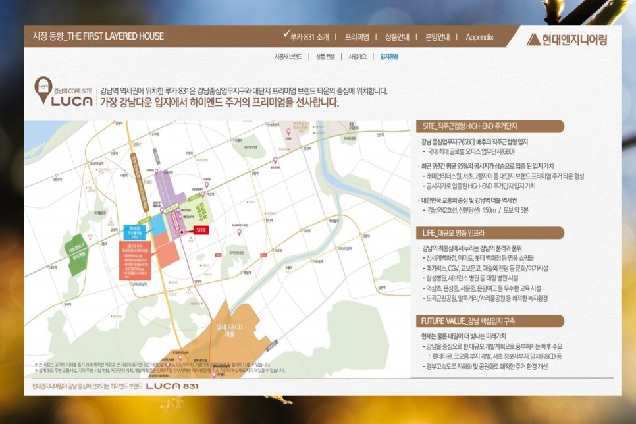Viewport: 636px width, 424px height.
Task: Select the 분양안내 menu item
Action: click(437, 37)
